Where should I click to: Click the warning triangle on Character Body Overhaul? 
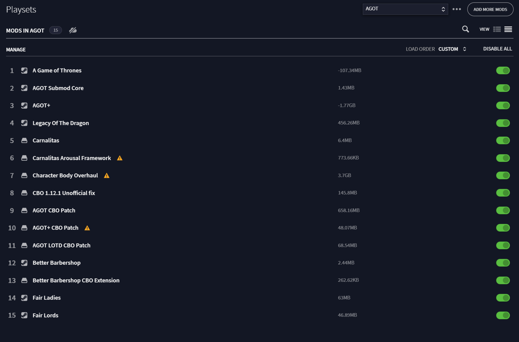(107, 175)
